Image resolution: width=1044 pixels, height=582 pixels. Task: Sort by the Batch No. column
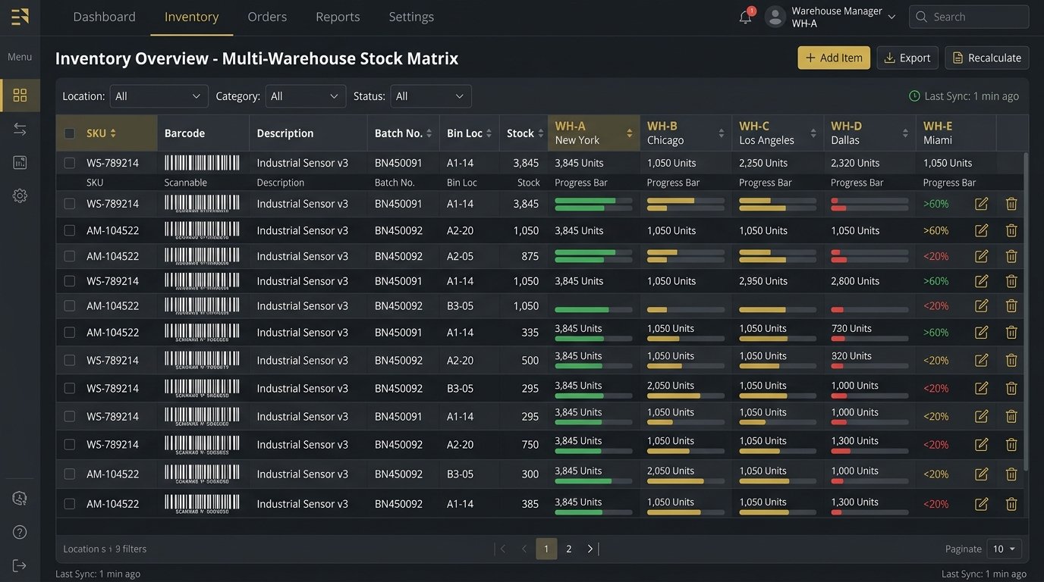pyautogui.click(x=429, y=133)
